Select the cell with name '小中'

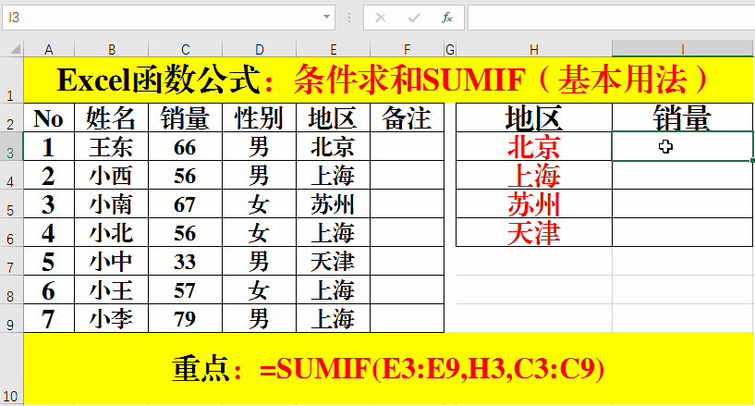click(x=111, y=261)
